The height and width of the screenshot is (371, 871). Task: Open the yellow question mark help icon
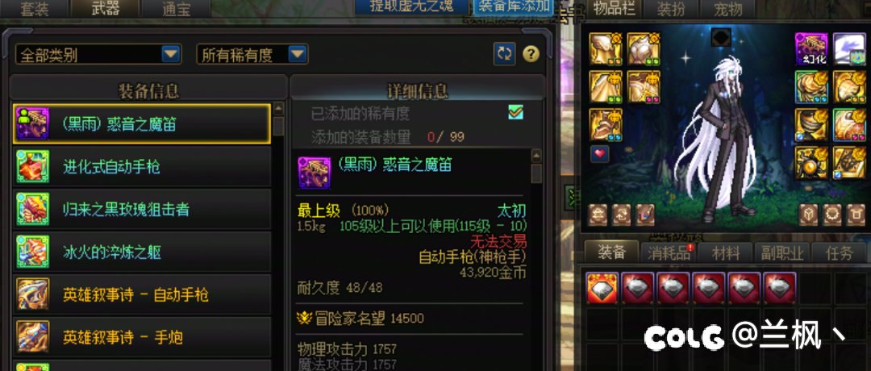pos(531,54)
